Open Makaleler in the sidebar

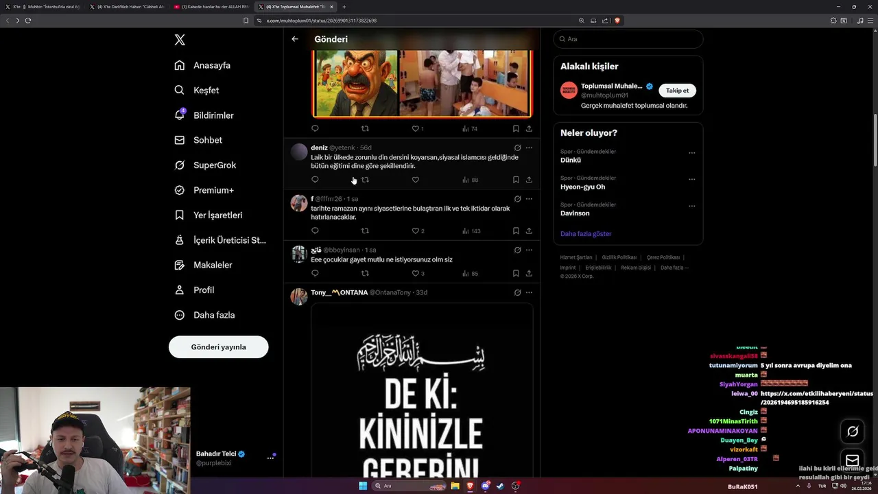point(204,265)
